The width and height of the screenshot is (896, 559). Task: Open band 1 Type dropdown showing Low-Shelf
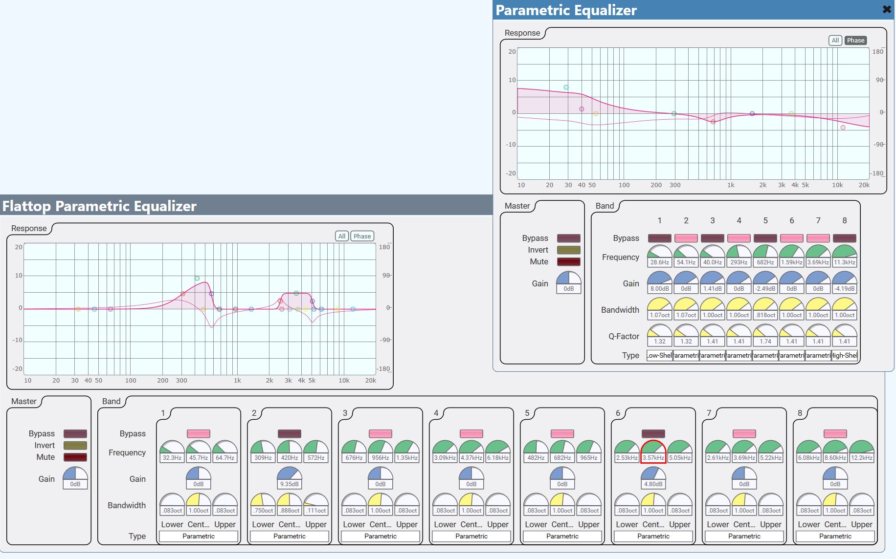tap(660, 355)
